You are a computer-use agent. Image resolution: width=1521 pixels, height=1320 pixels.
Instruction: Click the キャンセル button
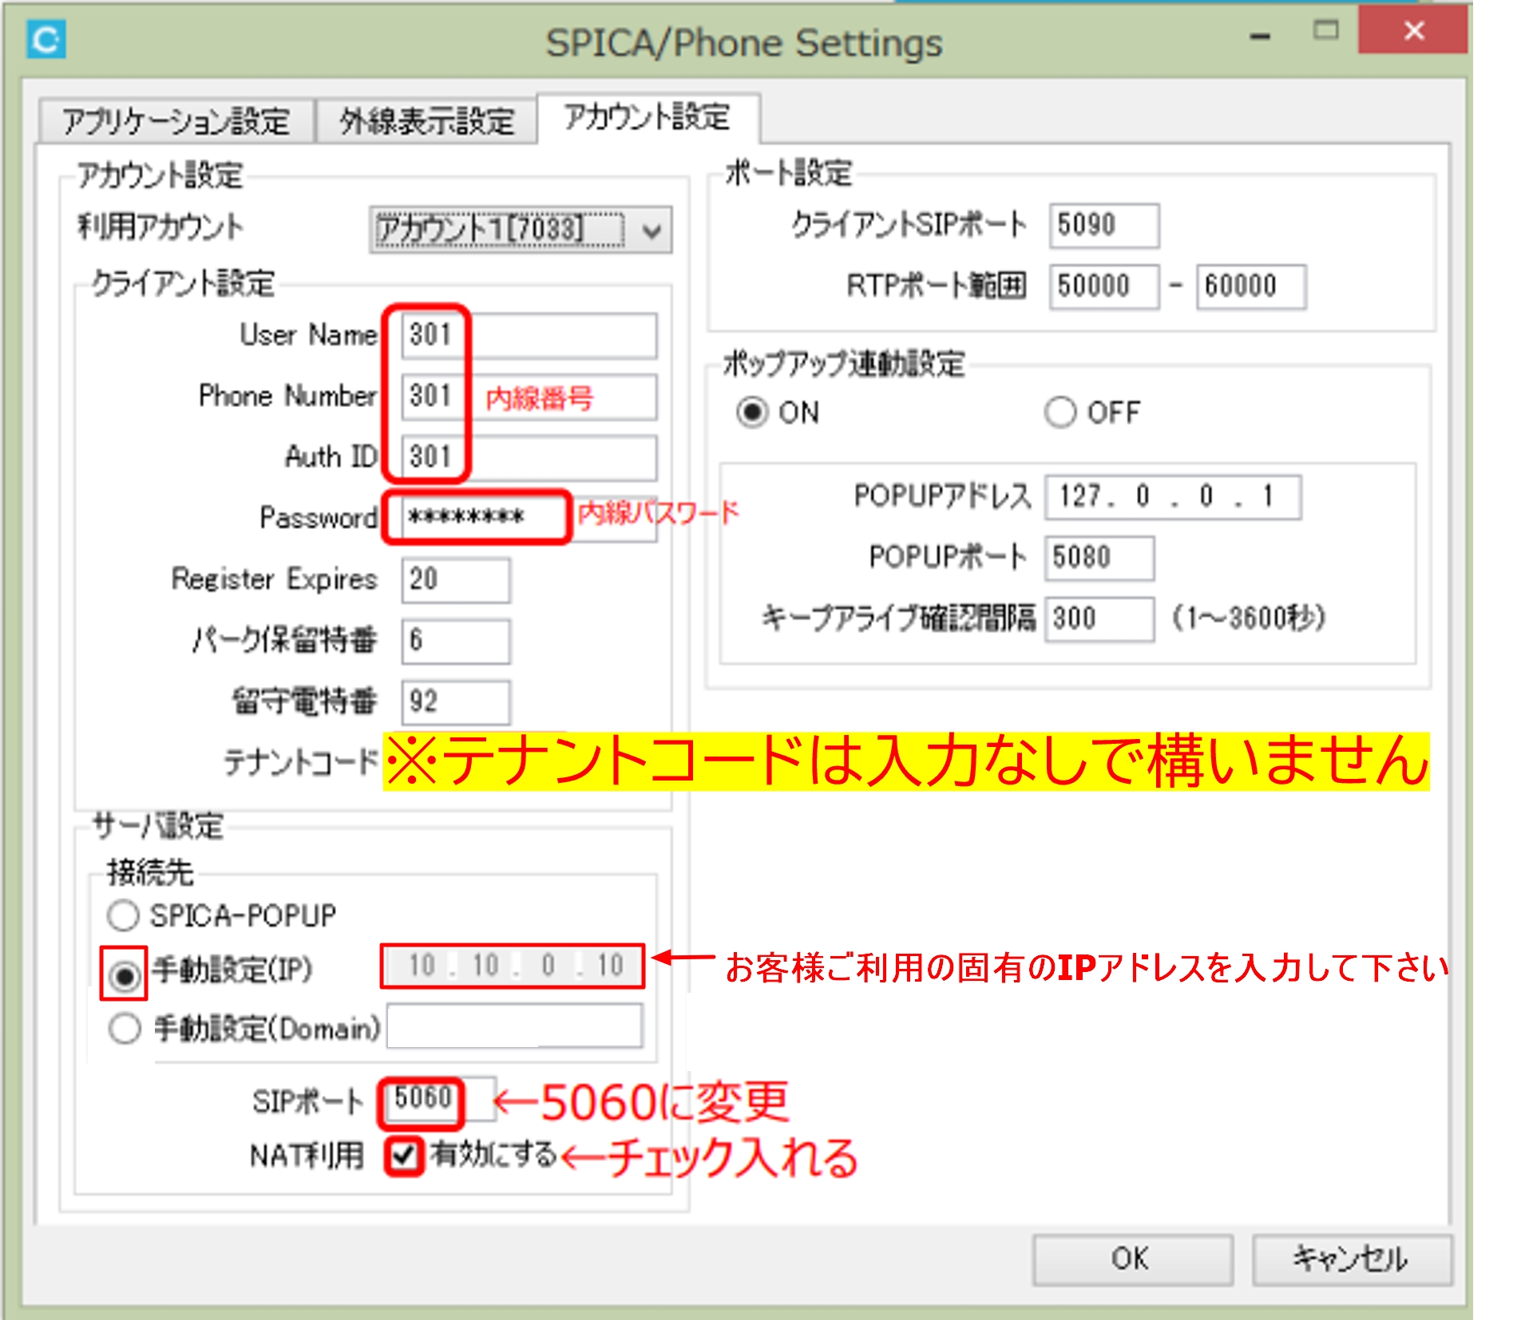coord(1351,1259)
